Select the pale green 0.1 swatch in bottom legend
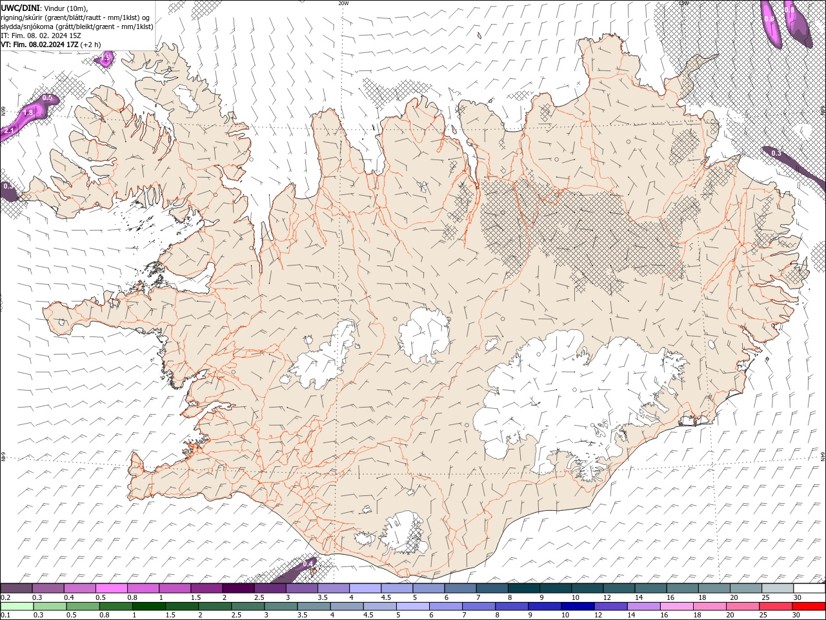The height and width of the screenshot is (620, 826). (x=17, y=606)
